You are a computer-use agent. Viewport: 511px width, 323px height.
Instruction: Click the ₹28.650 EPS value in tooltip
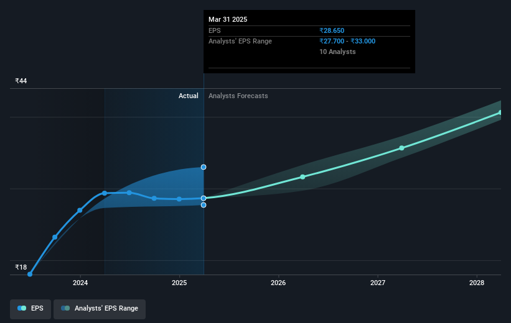coord(332,30)
